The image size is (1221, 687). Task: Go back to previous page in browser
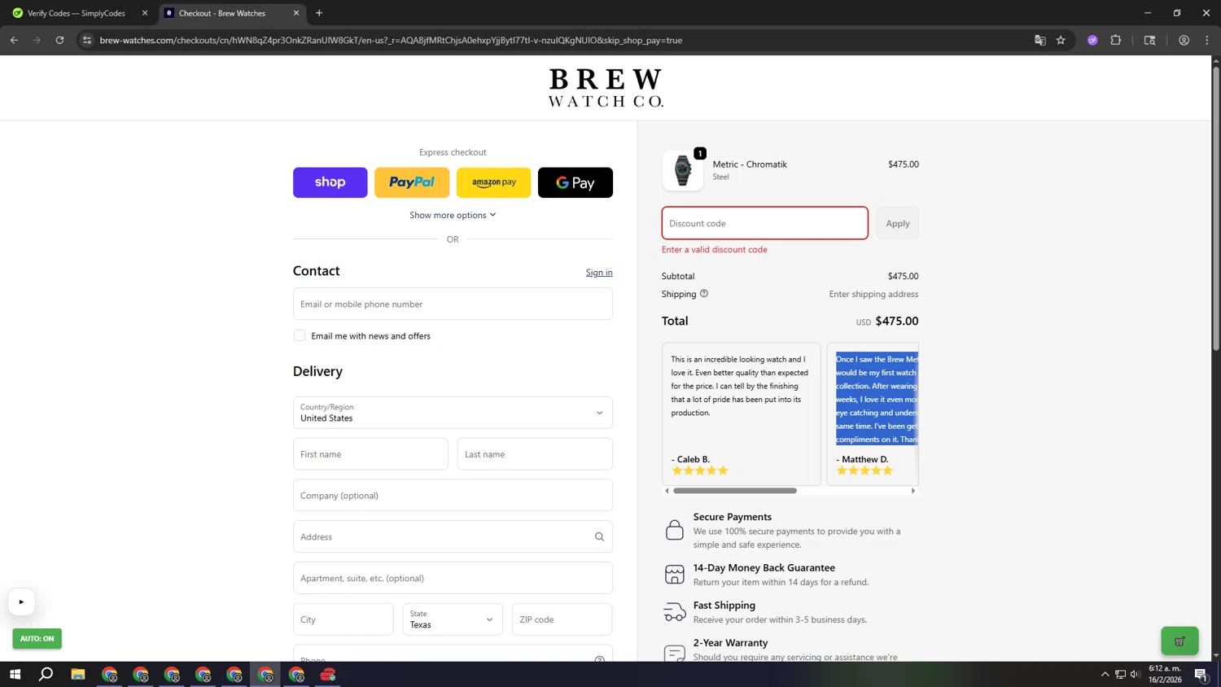point(14,40)
